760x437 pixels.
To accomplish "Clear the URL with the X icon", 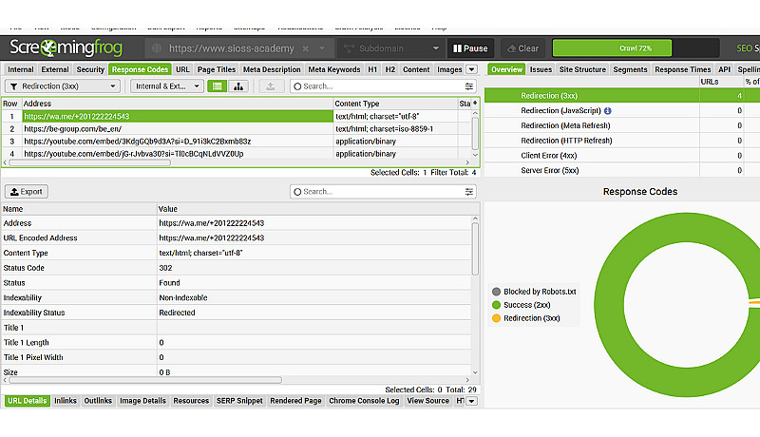I will click(x=305, y=48).
